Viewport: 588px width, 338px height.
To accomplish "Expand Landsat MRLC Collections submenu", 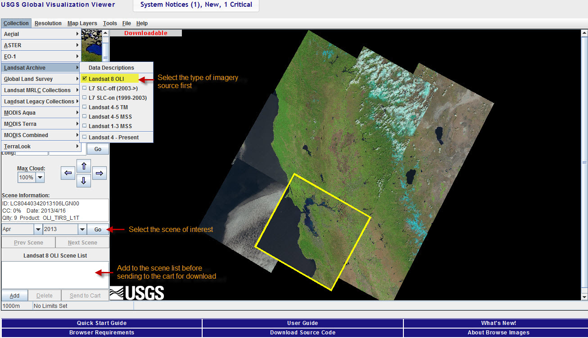I will click(41, 90).
